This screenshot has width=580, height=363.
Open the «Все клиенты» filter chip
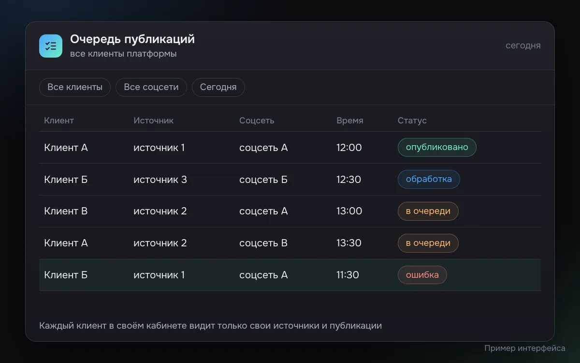[x=75, y=87]
